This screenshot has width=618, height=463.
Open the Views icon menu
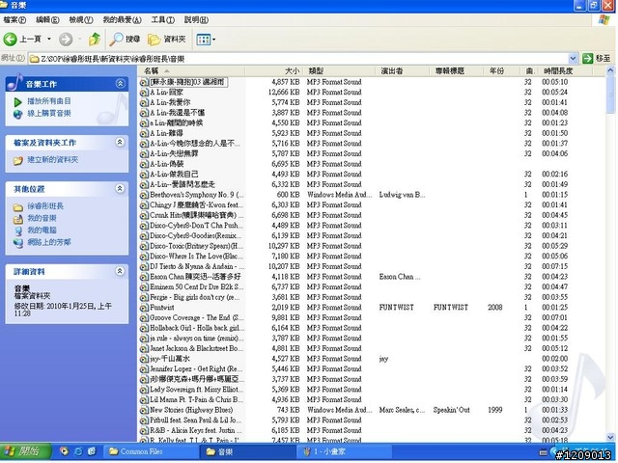pyautogui.click(x=204, y=39)
